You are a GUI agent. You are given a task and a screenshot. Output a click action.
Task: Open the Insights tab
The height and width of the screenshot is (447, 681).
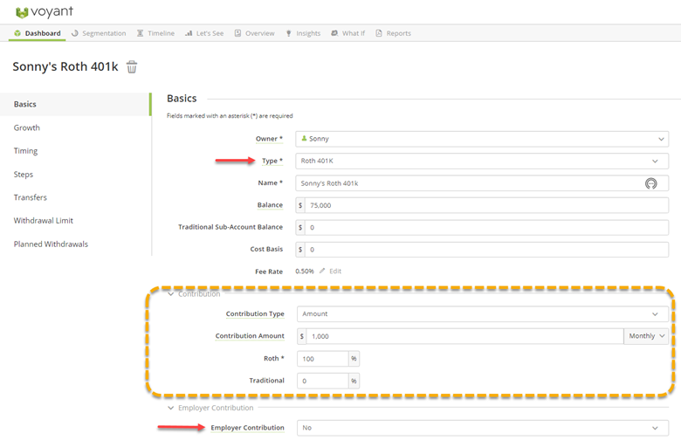click(x=303, y=33)
